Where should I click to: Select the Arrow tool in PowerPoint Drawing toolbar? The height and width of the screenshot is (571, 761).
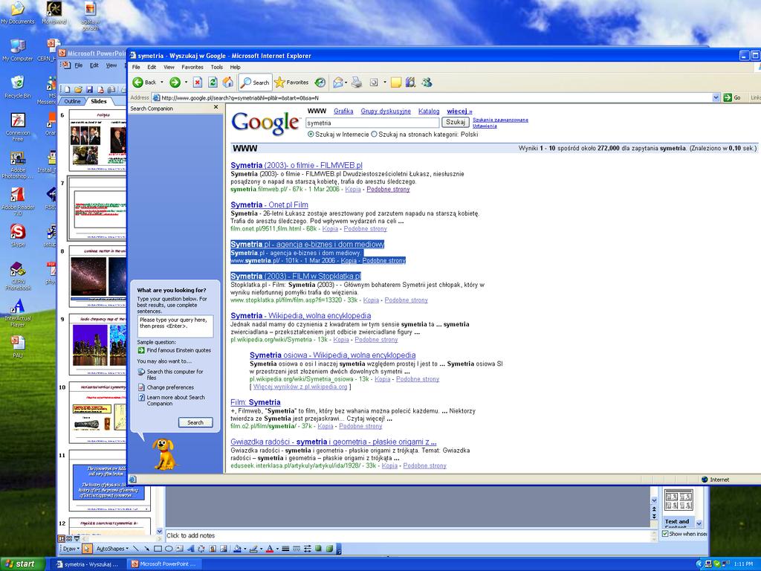click(x=146, y=549)
